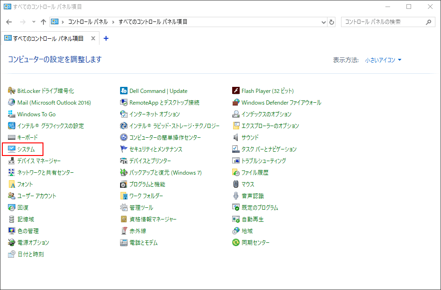Open the 日付と時刻 calendar icon
Viewport: 441px width, 290px height.
(12, 255)
